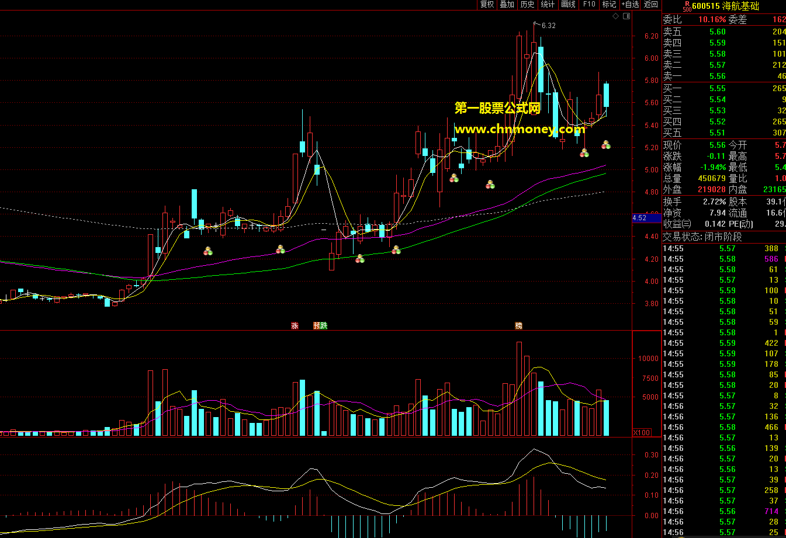Image resolution: width=786 pixels, height=538 pixels.
Task: Click the 0.30 label on MACD axis
Action: tap(650, 455)
